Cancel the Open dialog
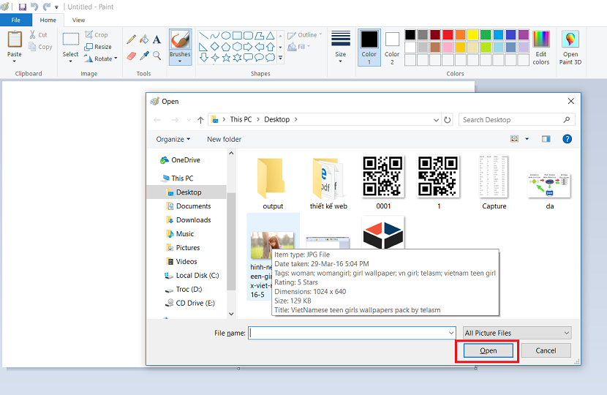Image resolution: width=607 pixels, height=395 pixels. (x=546, y=350)
